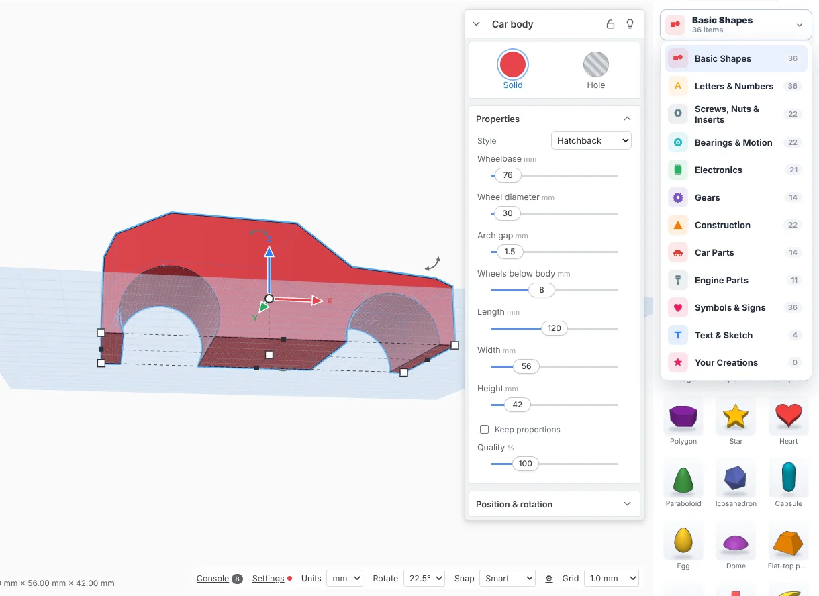Click the rotate handle above the Z arrow
819x596 pixels.
pyautogui.click(x=259, y=233)
